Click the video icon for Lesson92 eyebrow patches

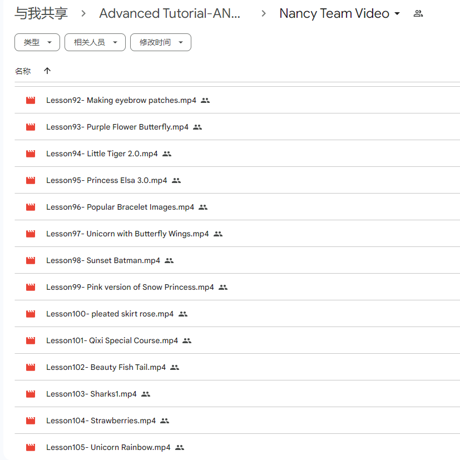(31, 101)
